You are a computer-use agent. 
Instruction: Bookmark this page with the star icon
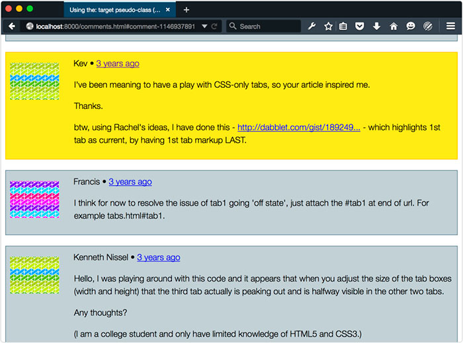328,26
